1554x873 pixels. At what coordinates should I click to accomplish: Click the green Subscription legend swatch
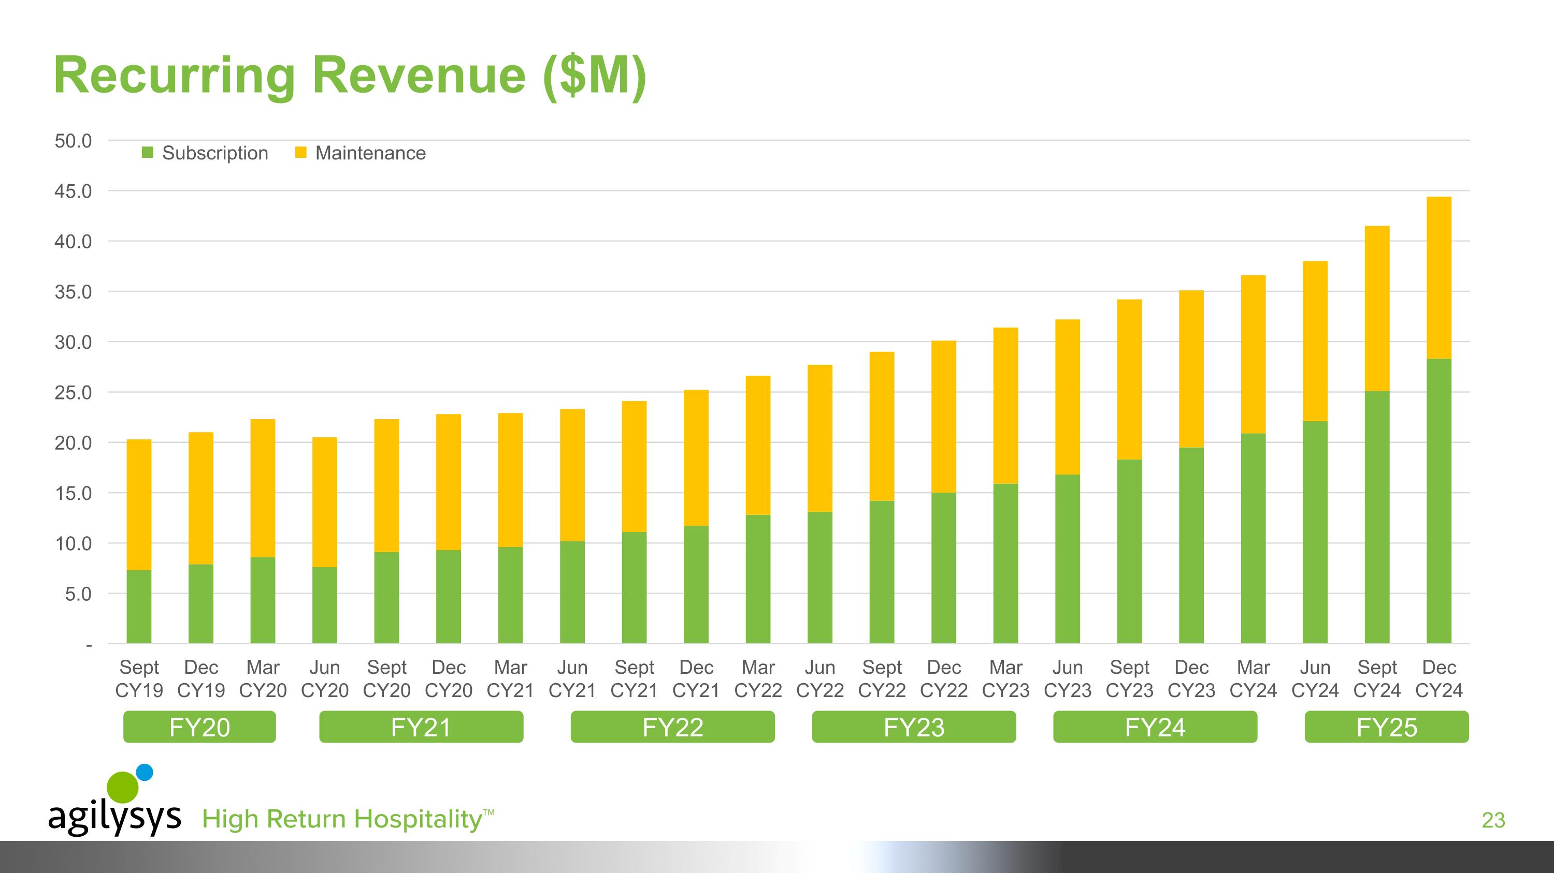pos(147,153)
